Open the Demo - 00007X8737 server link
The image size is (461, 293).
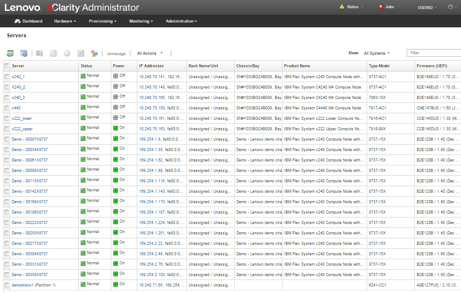(30, 139)
